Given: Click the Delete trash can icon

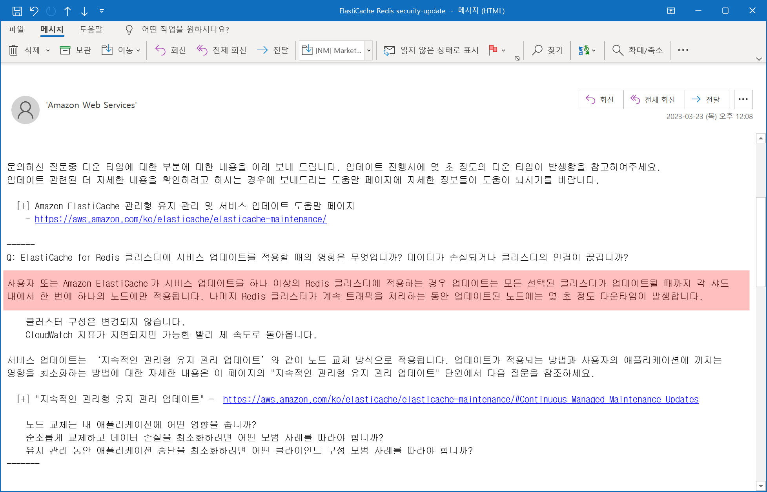Looking at the screenshot, I should coord(13,50).
